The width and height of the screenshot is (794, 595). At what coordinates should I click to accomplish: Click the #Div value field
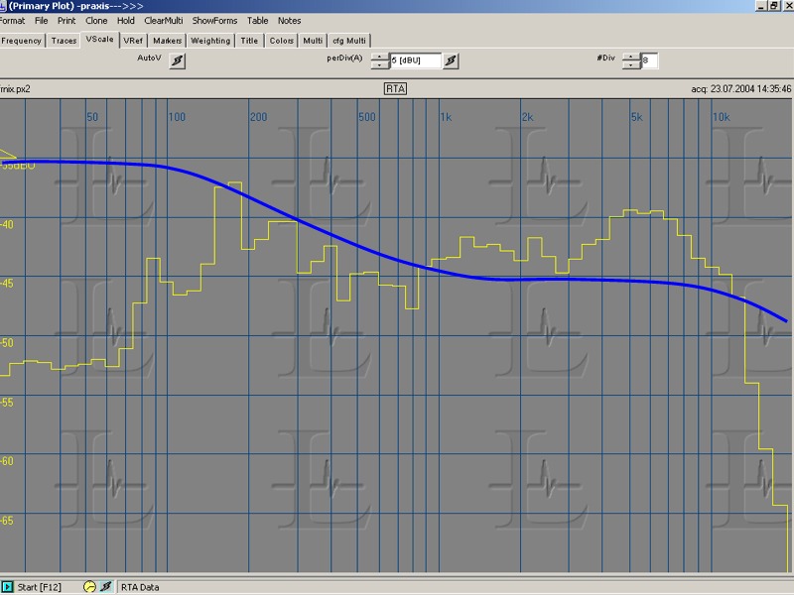(x=649, y=61)
